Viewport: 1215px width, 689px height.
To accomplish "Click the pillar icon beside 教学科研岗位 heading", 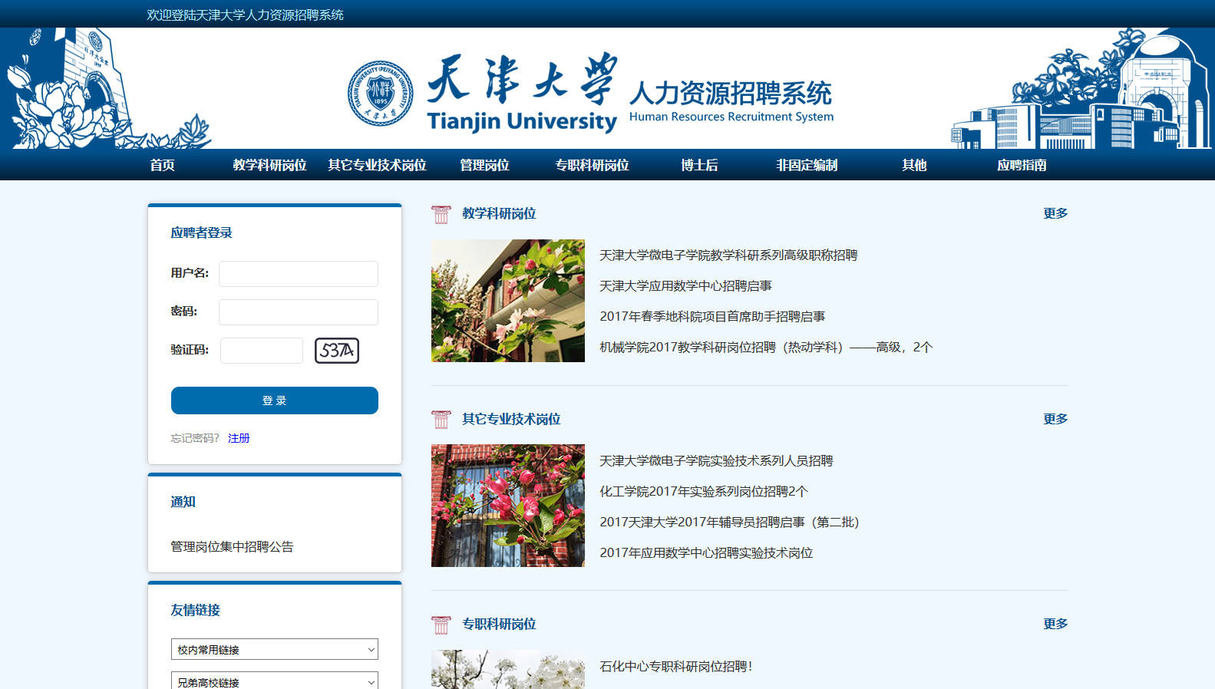I will click(x=441, y=214).
